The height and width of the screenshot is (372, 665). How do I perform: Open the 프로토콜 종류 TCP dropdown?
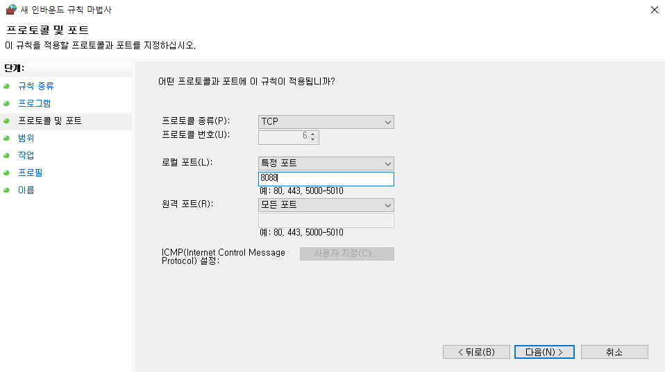[x=326, y=122]
